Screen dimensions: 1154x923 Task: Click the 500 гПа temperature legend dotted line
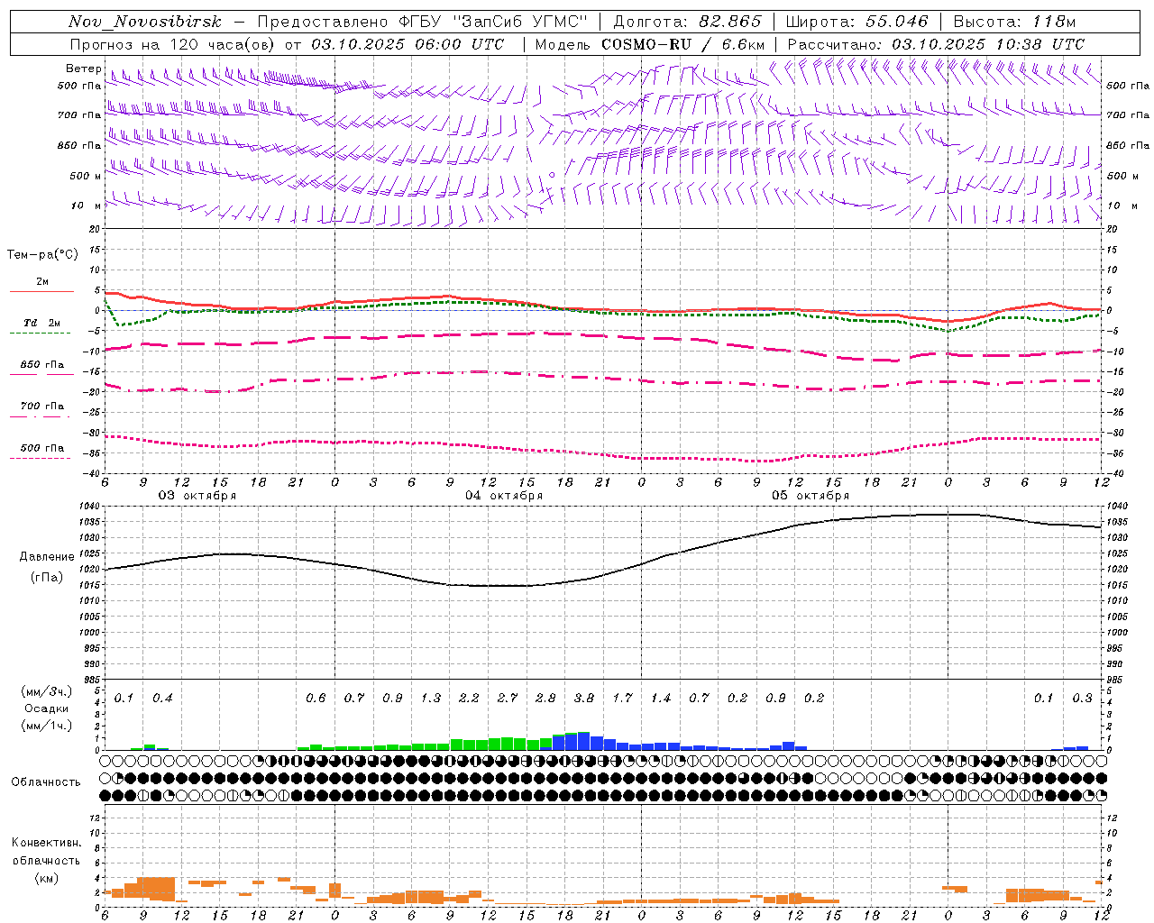tap(40, 458)
